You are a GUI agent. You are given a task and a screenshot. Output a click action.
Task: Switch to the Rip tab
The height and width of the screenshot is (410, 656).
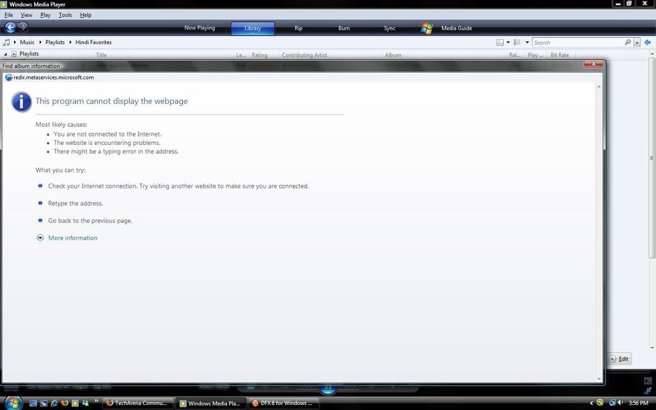(x=299, y=28)
